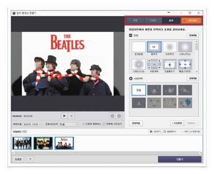Switch to the 디자인 tab

tap(153, 21)
